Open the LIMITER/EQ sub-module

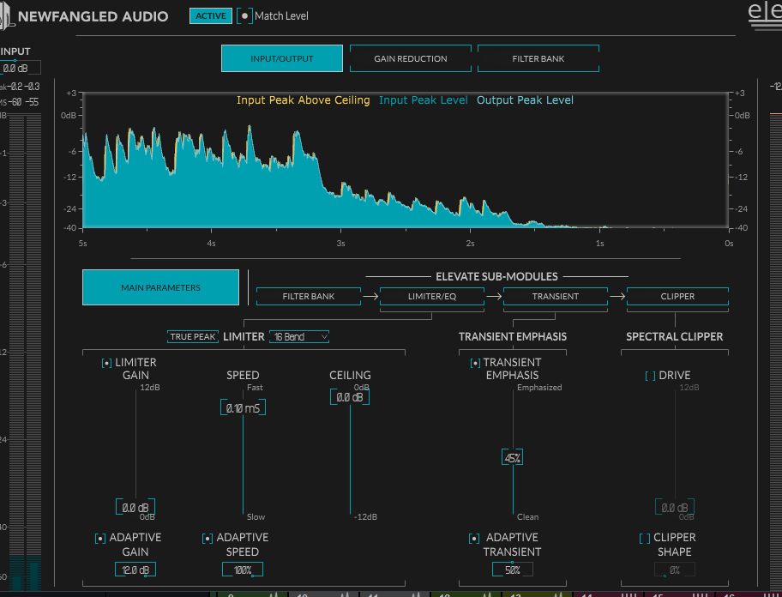[432, 296]
